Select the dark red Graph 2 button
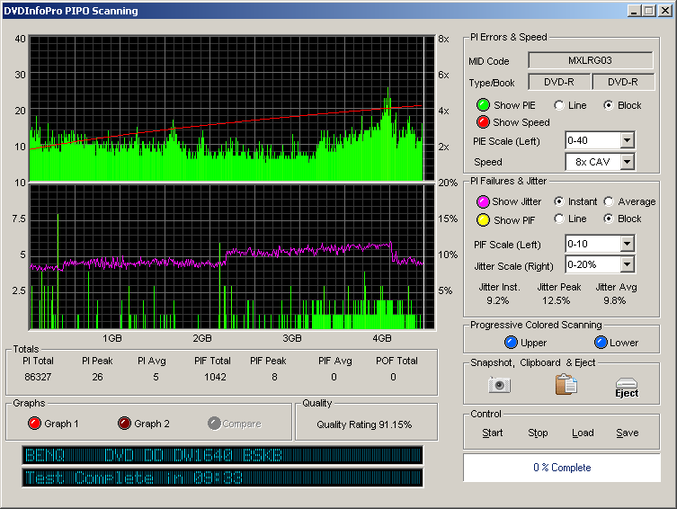Viewport: 677px width, 509px height. tap(124, 424)
